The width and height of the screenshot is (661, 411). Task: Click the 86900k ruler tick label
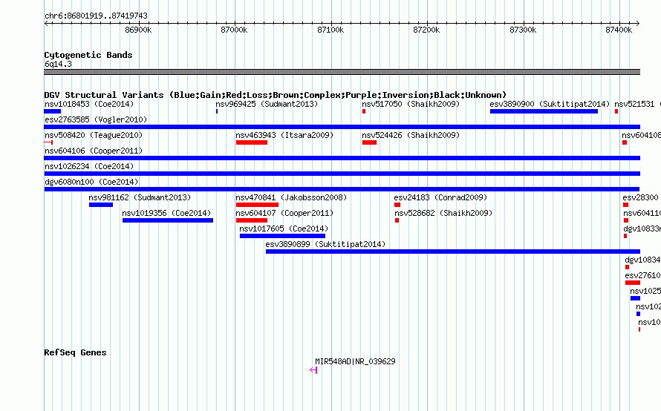138,30
